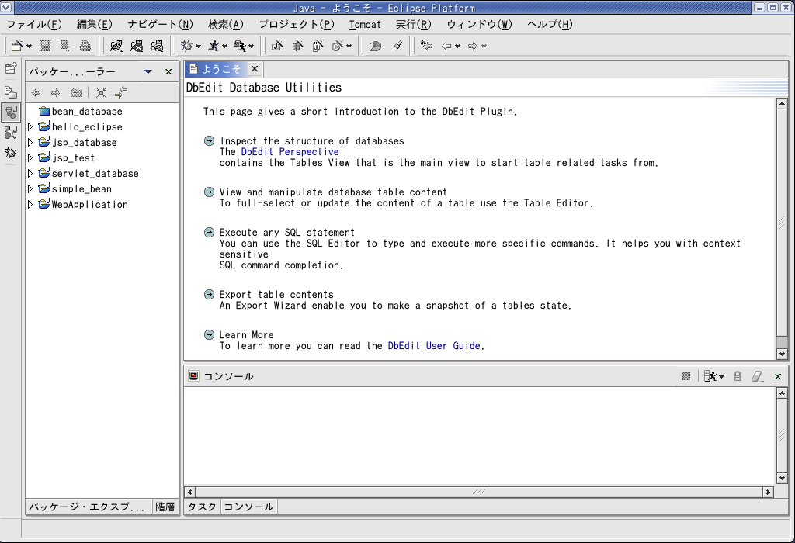Open the External Tools dropdown arrow
Image resolution: width=795 pixels, height=543 pixels.
click(x=251, y=47)
